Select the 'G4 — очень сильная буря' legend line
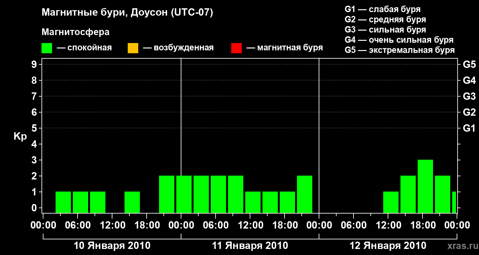This screenshot has height=255, width=479. point(399,40)
